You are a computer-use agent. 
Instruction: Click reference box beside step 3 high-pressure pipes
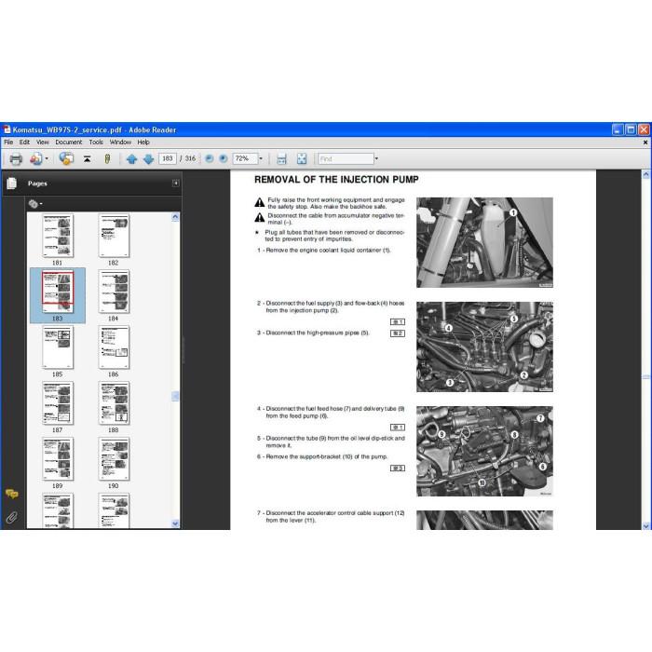pyautogui.click(x=398, y=333)
